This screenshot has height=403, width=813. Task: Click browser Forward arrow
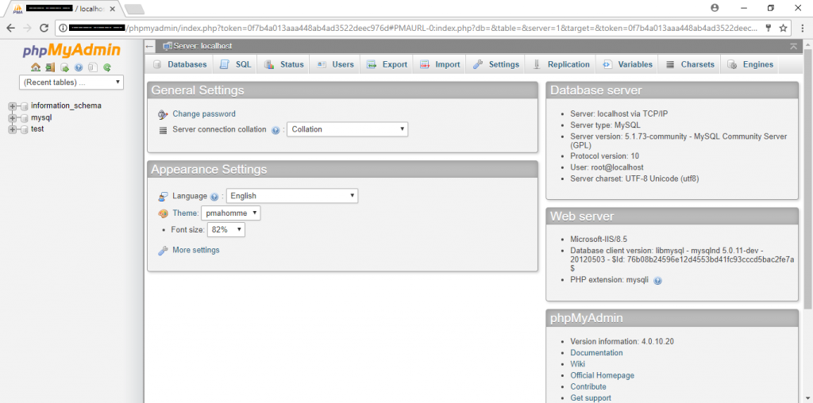point(27,28)
